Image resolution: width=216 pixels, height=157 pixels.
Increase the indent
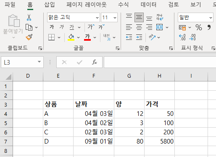(x=139, y=37)
